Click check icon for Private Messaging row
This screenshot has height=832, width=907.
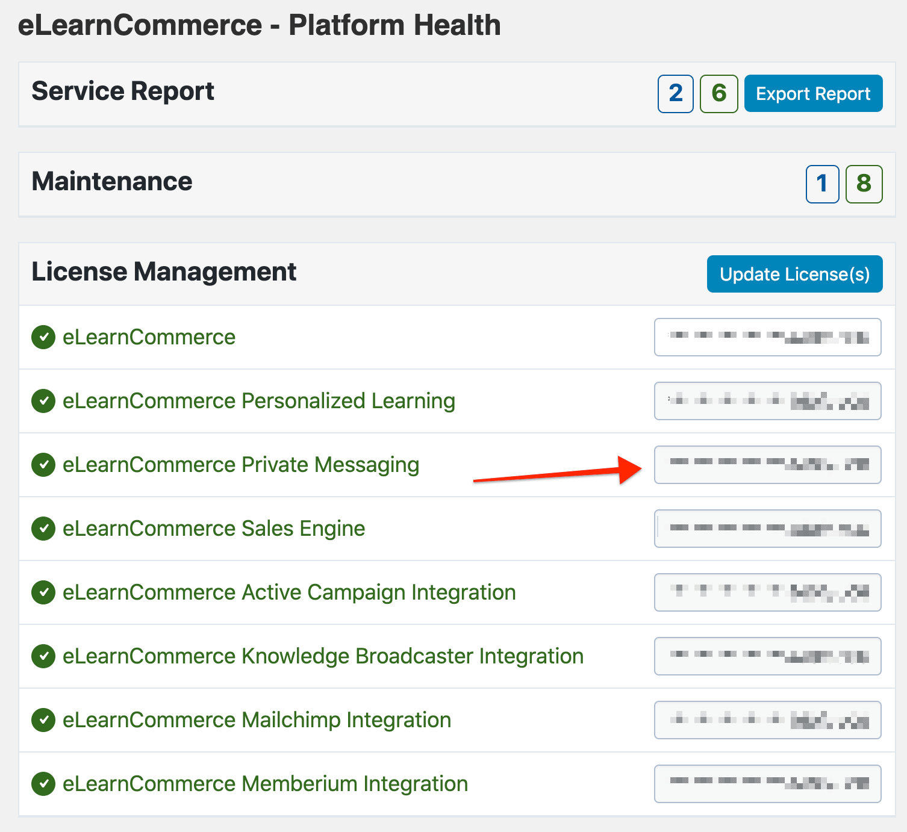tap(43, 465)
